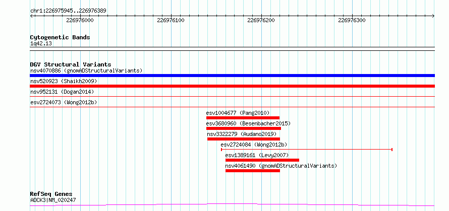Click the RefSeq Genes track heading
The image size is (449, 211).
[51, 194]
